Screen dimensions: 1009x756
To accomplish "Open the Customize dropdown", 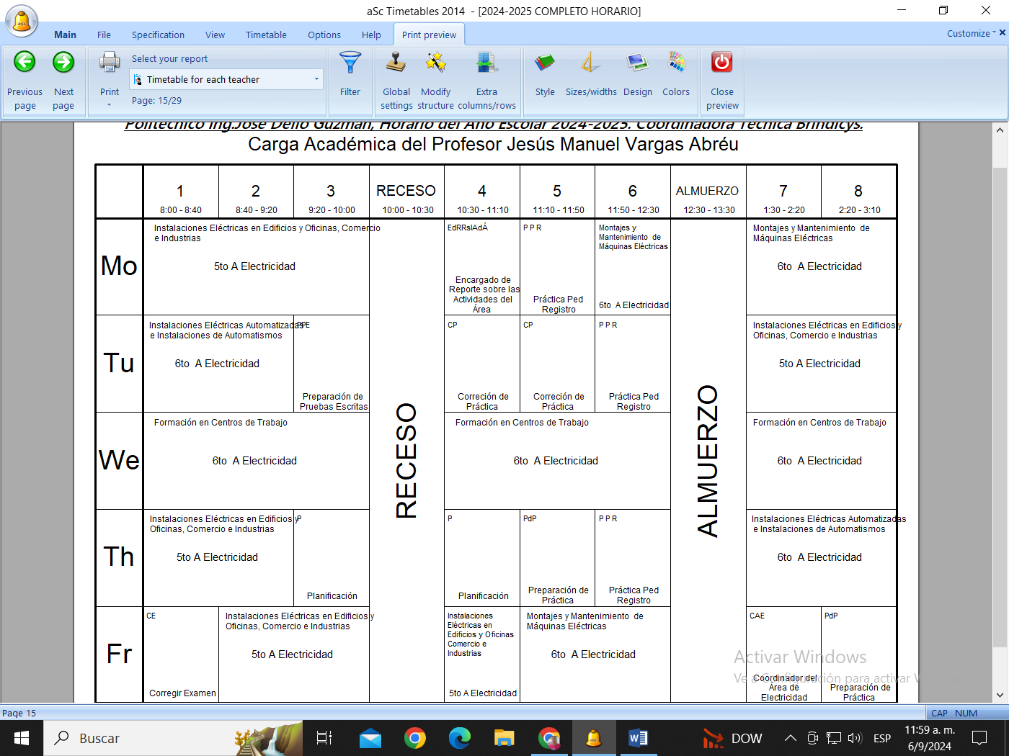I will (x=971, y=33).
